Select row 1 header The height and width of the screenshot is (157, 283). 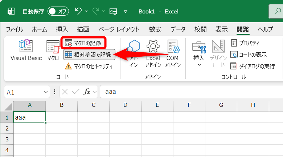7,117
